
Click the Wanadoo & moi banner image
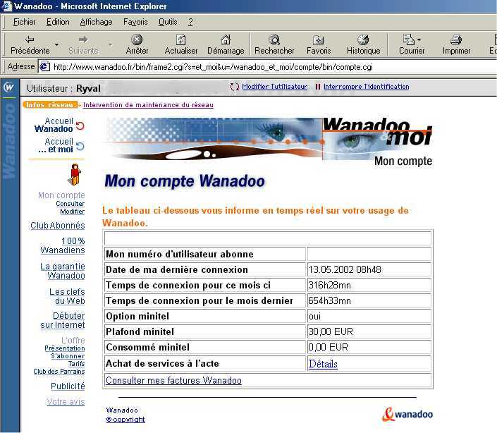269,142
